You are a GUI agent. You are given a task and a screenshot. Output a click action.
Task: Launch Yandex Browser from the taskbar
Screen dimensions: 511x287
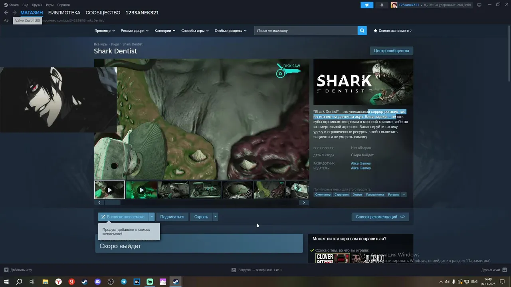(x=59, y=282)
